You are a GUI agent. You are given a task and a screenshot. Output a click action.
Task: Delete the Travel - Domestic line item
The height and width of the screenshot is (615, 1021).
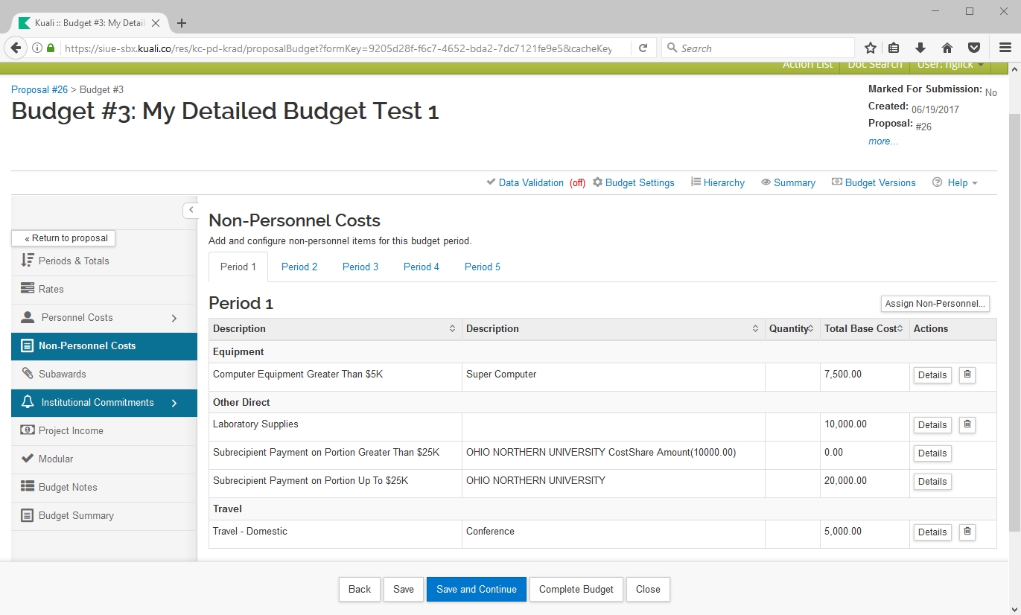click(x=967, y=532)
